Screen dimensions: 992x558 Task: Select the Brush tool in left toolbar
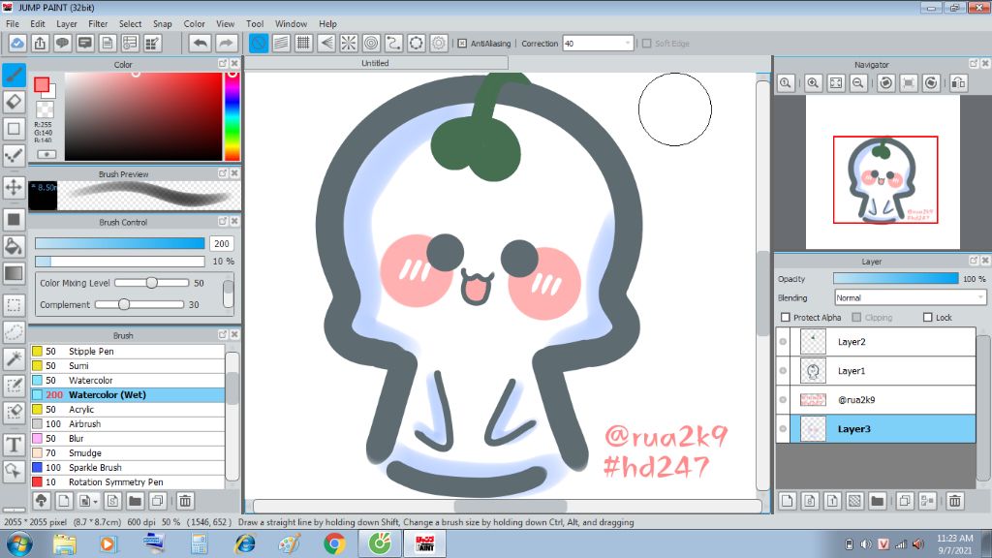coord(14,75)
